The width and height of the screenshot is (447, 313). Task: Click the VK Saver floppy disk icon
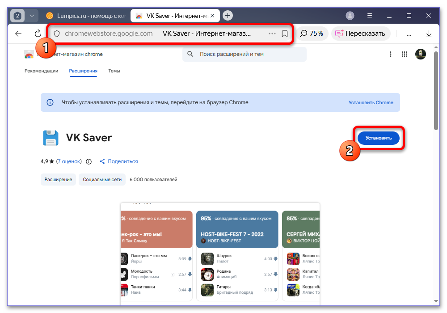tap(51, 138)
